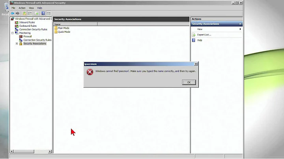
Task: Click Export List... in Actions pane
Action: 204,35
